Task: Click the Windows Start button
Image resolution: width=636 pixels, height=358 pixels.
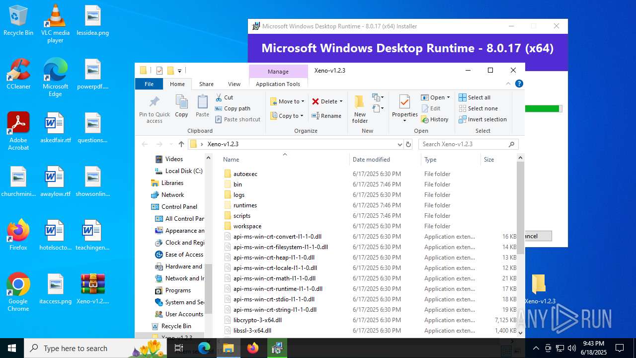Action: pyautogui.click(x=12, y=348)
